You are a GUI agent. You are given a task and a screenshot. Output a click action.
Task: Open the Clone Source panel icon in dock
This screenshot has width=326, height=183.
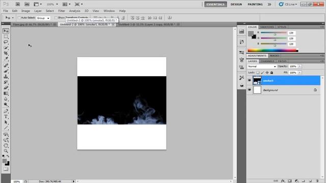pyautogui.click(x=241, y=67)
